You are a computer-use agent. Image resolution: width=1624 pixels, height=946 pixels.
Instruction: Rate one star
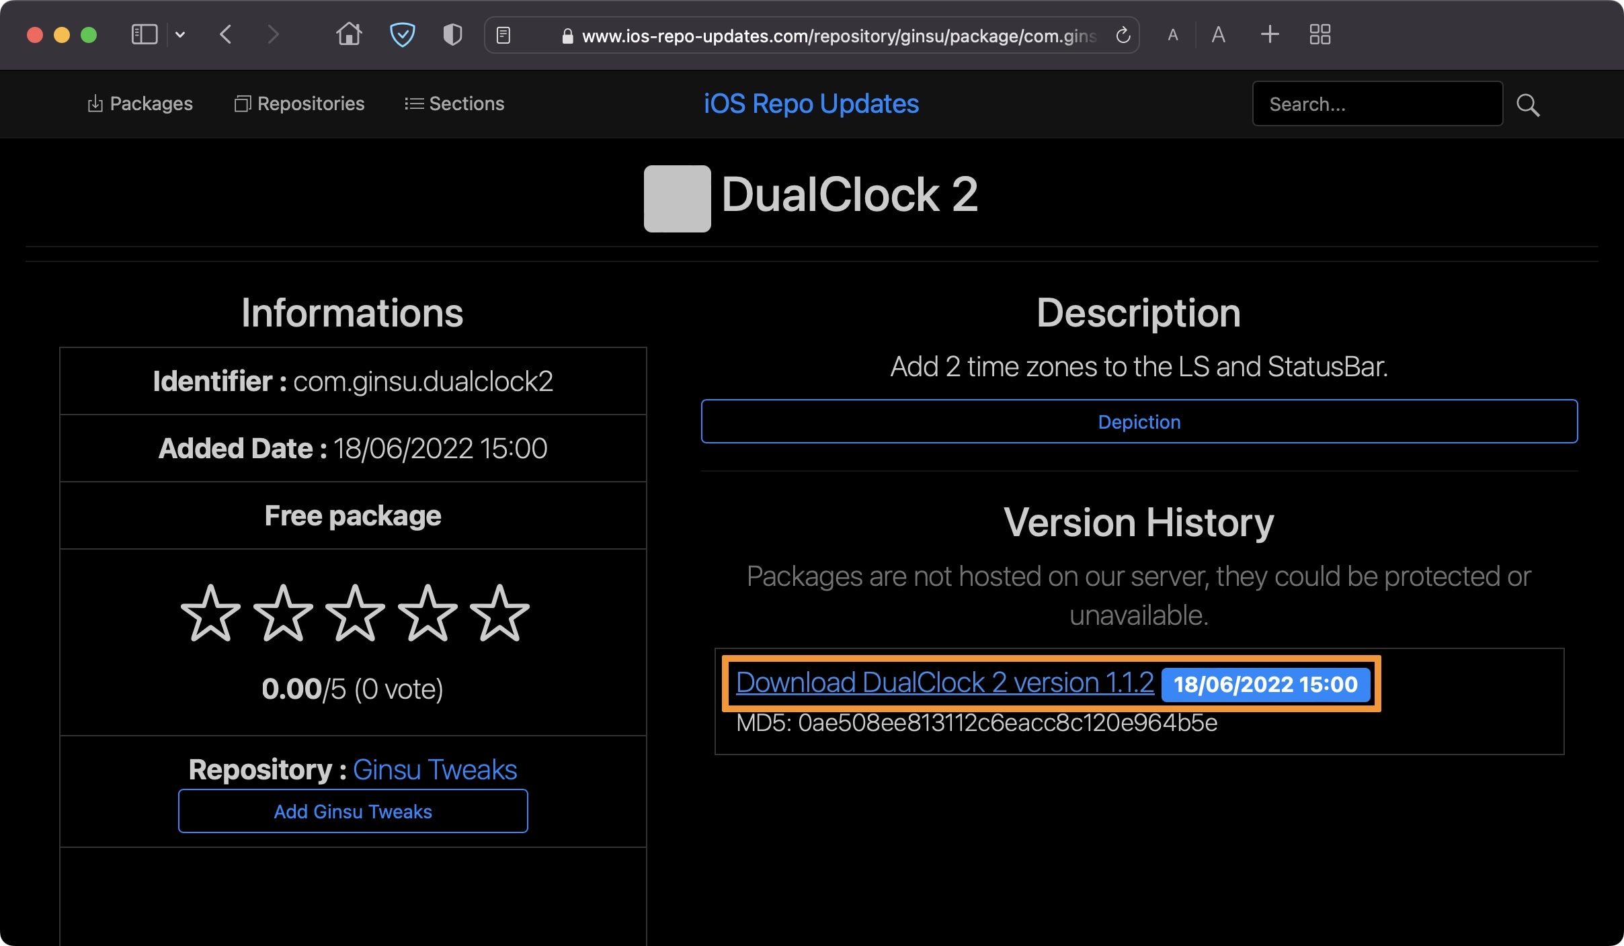click(x=211, y=612)
